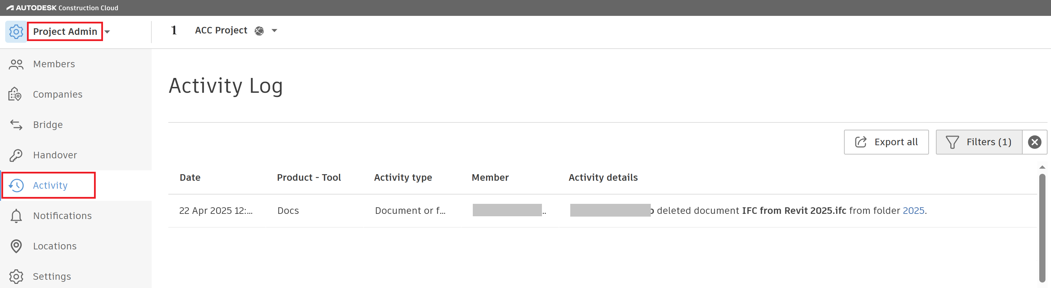Select the Notifications menu item
The width and height of the screenshot is (1051, 288).
pos(62,216)
